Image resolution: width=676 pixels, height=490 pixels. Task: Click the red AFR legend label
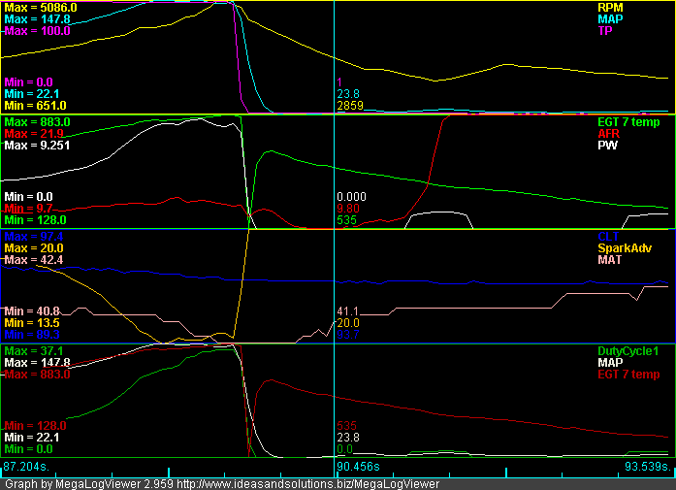608,134
